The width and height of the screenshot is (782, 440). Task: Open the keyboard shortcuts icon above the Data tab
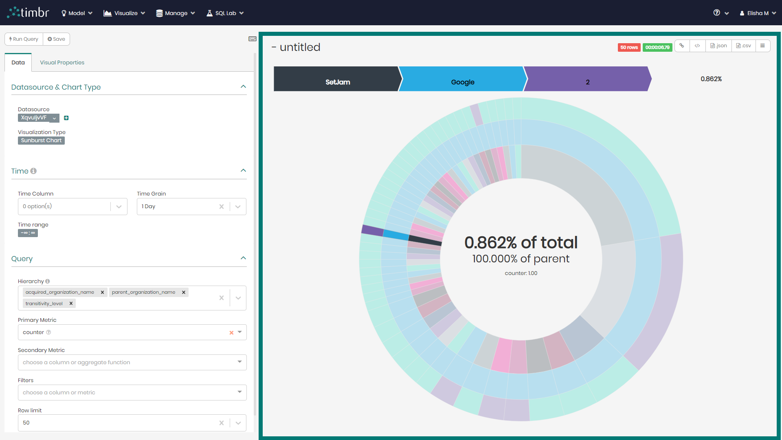coord(253,38)
